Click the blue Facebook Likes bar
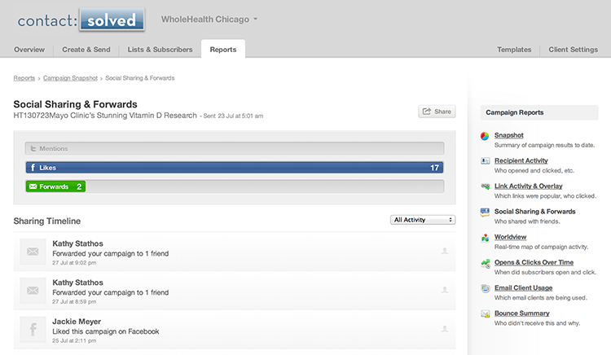This screenshot has height=355, width=611. (235, 167)
